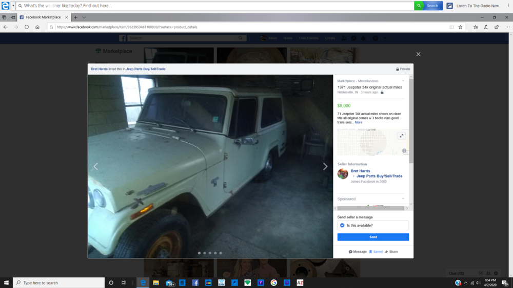Click Message at the listing bottom
The image size is (513, 288).
click(358, 252)
